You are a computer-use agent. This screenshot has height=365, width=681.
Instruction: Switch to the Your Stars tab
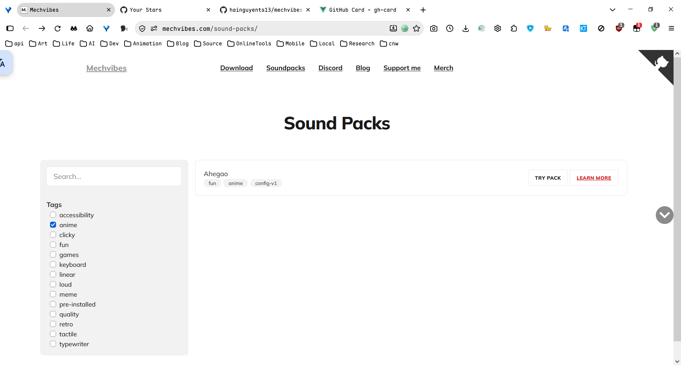166,10
